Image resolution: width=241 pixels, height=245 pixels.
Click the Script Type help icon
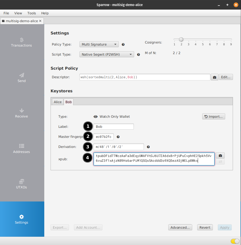tap(138, 55)
